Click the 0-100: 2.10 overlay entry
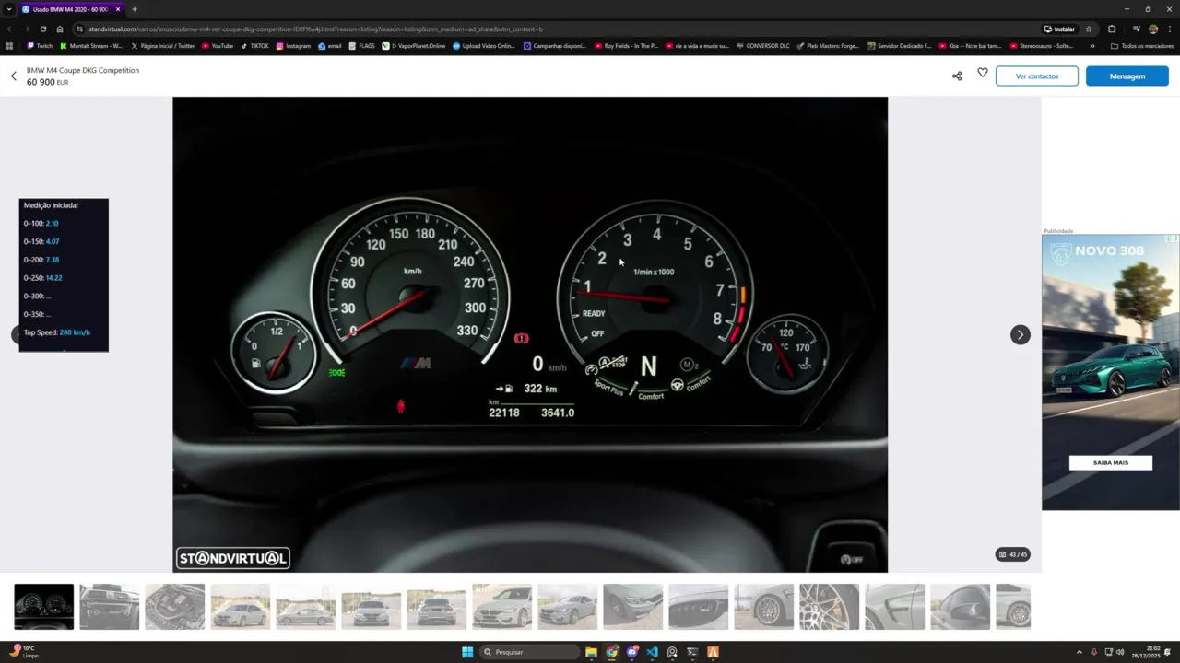 pos(41,223)
